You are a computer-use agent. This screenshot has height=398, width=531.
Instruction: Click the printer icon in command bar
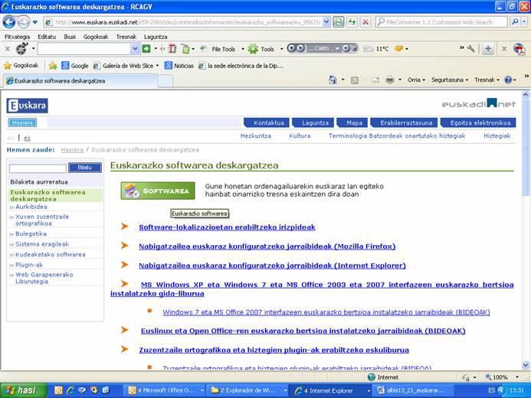pyautogui.click(x=389, y=80)
